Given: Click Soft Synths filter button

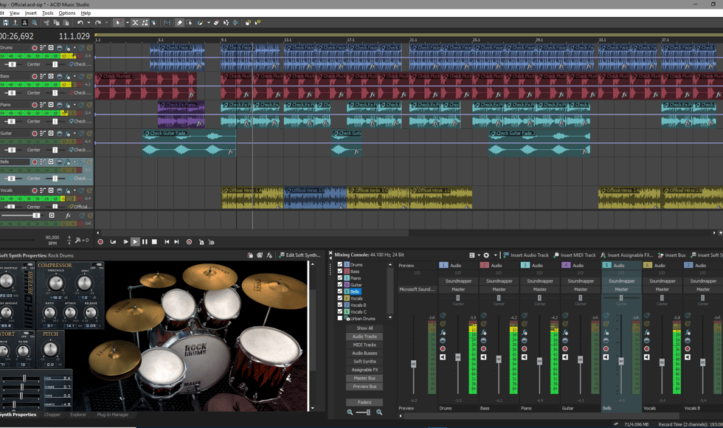Looking at the screenshot, I should click(x=364, y=361).
